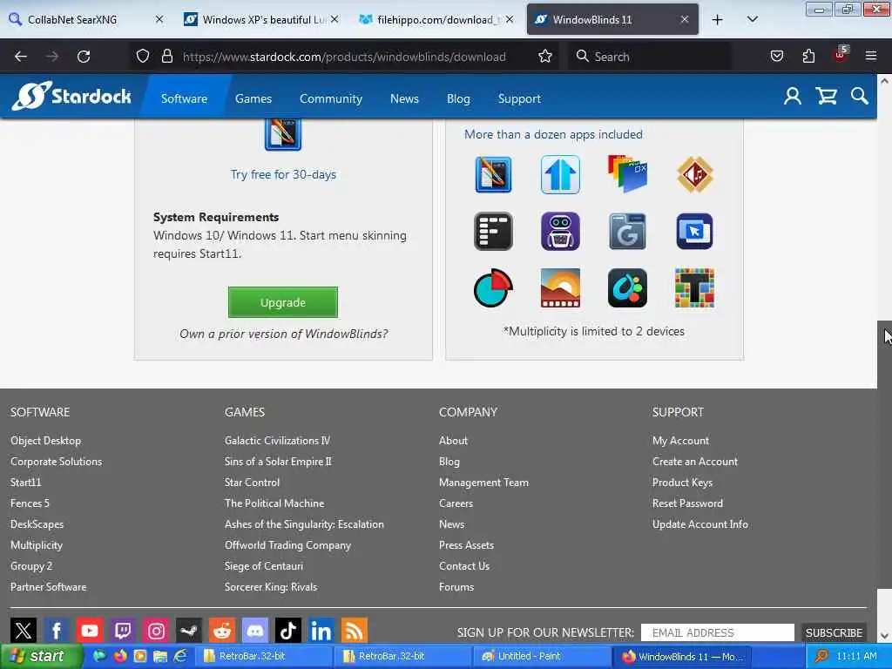Open the colorful DeskScapes windows app icon

pyautogui.click(x=627, y=173)
